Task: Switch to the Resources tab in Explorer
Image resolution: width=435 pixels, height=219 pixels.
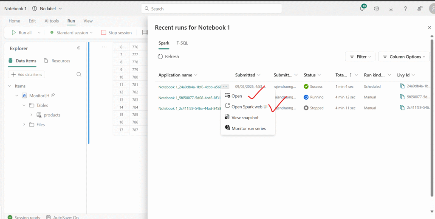Action: 57,61
